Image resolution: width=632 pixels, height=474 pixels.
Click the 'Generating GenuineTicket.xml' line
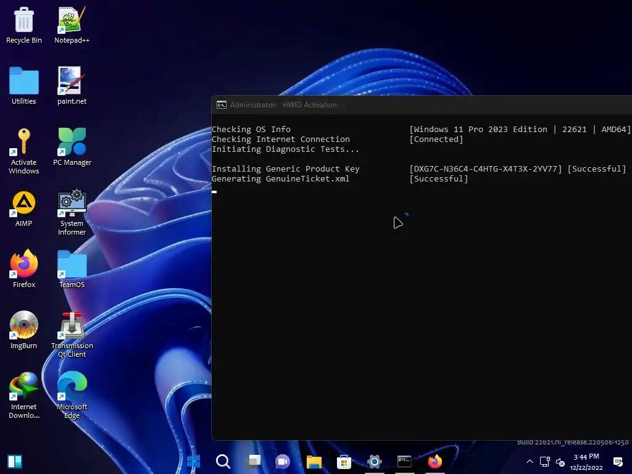[x=281, y=178]
